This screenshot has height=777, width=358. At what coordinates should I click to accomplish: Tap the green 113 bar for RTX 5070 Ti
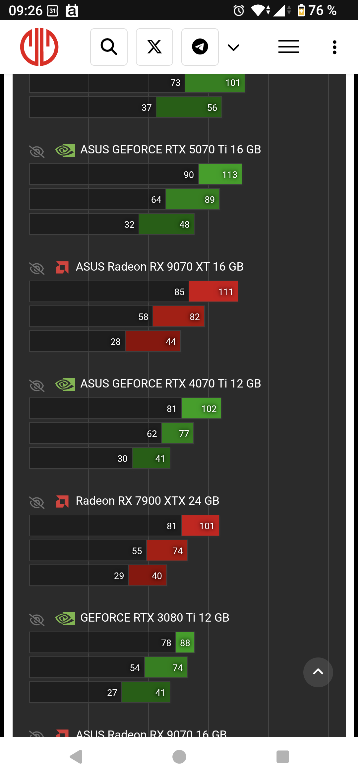click(220, 174)
